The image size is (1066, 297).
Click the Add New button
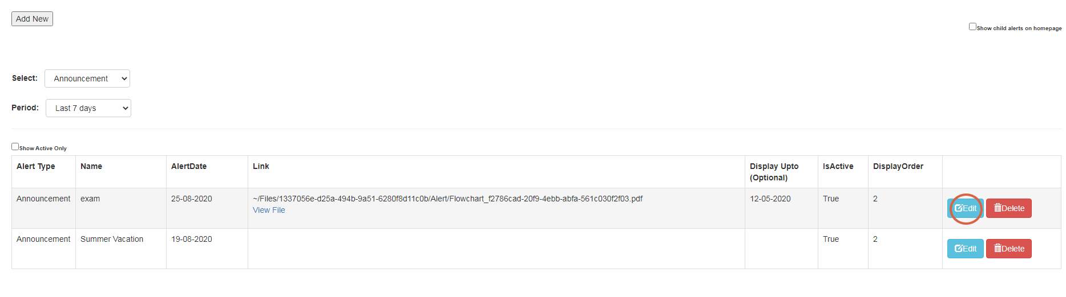click(x=32, y=19)
